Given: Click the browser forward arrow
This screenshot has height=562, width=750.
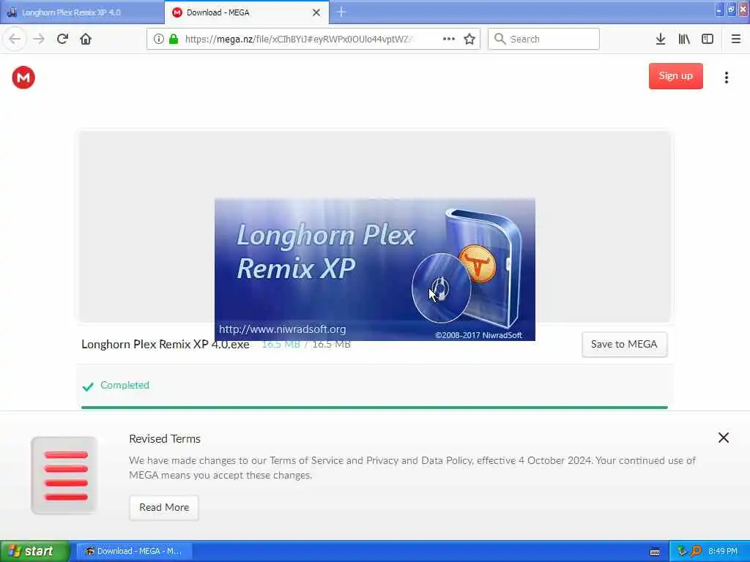Looking at the screenshot, I should click(39, 39).
